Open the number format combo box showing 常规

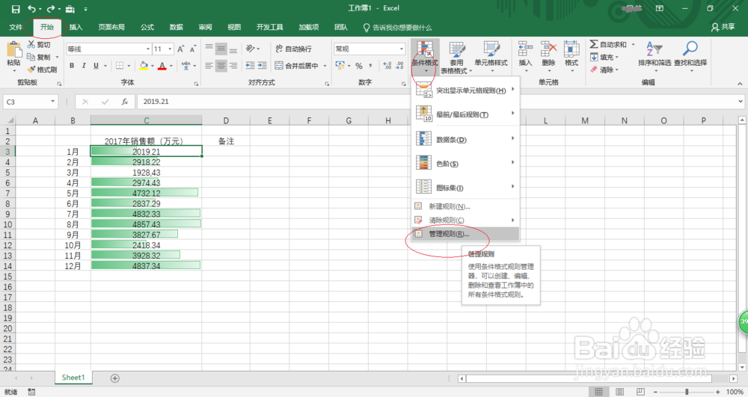tap(370, 49)
